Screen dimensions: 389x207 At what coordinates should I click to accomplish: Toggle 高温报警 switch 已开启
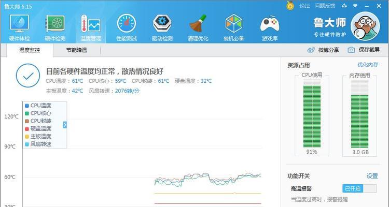[359, 188]
